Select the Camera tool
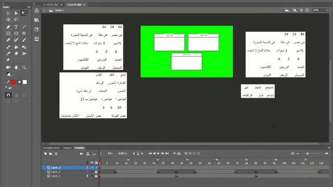The height and width of the screenshot is (187, 333). [x=8, y=68]
